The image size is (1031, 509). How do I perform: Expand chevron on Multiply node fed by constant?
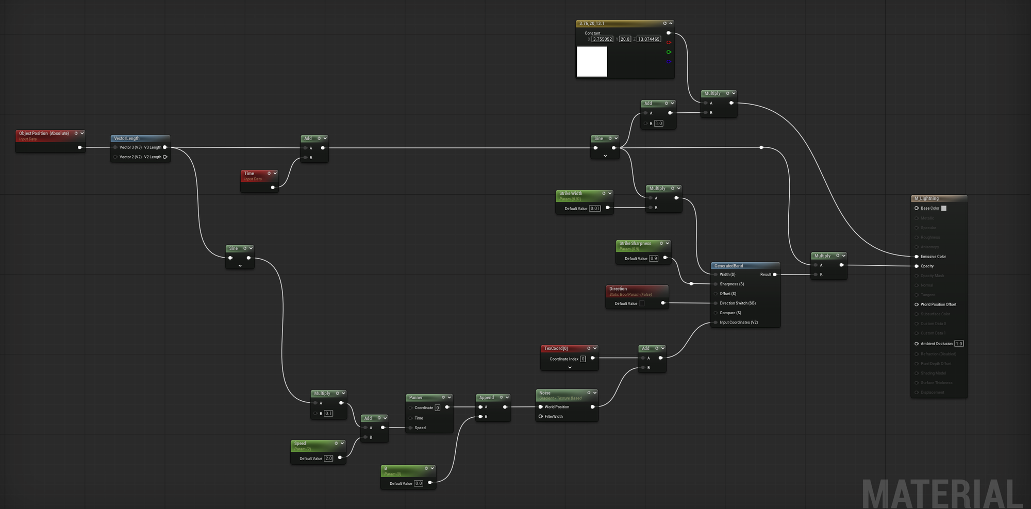pyautogui.click(x=734, y=93)
